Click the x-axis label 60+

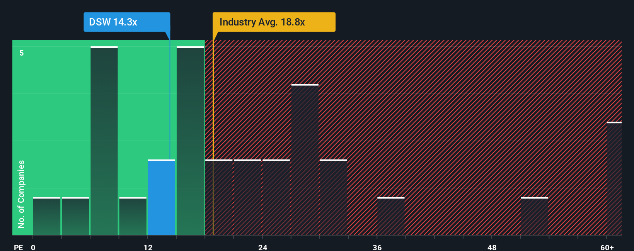tap(607, 247)
